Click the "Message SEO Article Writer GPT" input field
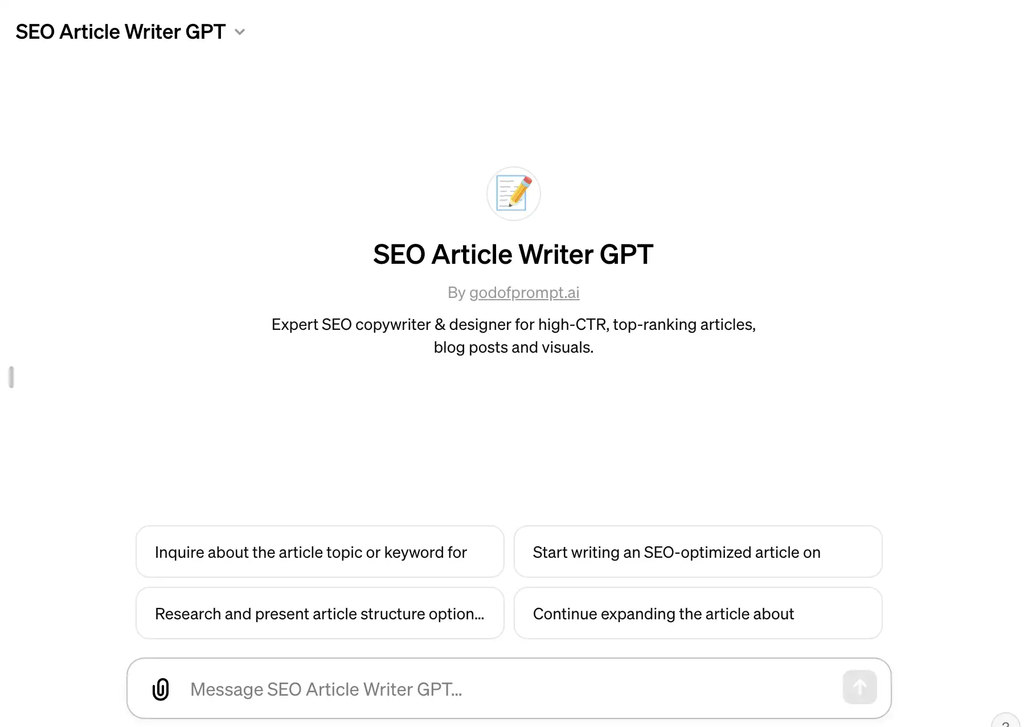 (456, 688)
